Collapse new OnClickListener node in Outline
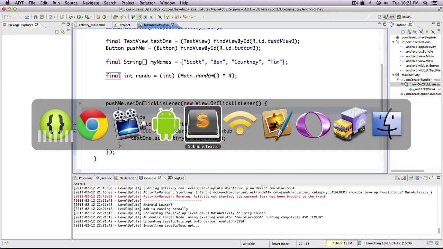The height and width of the screenshot is (249, 443). pos(402,84)
